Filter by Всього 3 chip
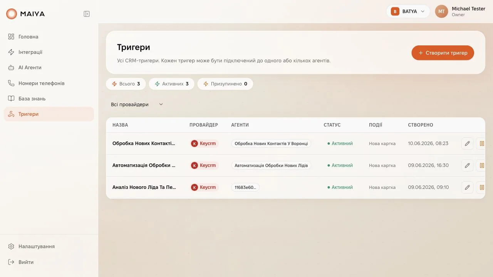Screen dimensions: 493x277 tap(126, 84)
